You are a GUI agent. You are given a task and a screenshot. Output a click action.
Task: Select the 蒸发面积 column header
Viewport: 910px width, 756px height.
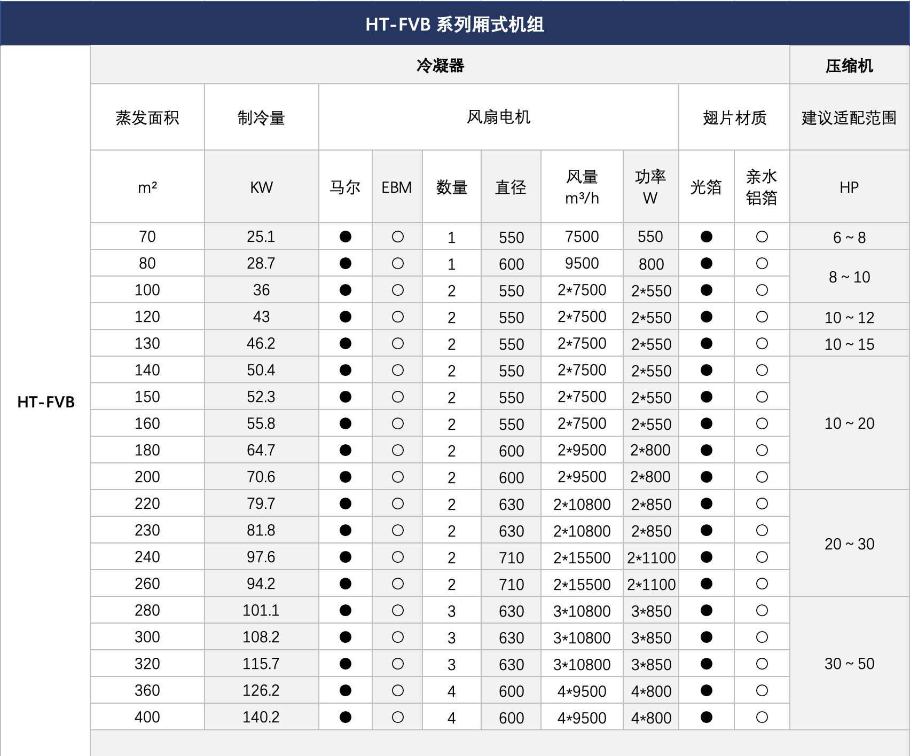pos(147,117)
